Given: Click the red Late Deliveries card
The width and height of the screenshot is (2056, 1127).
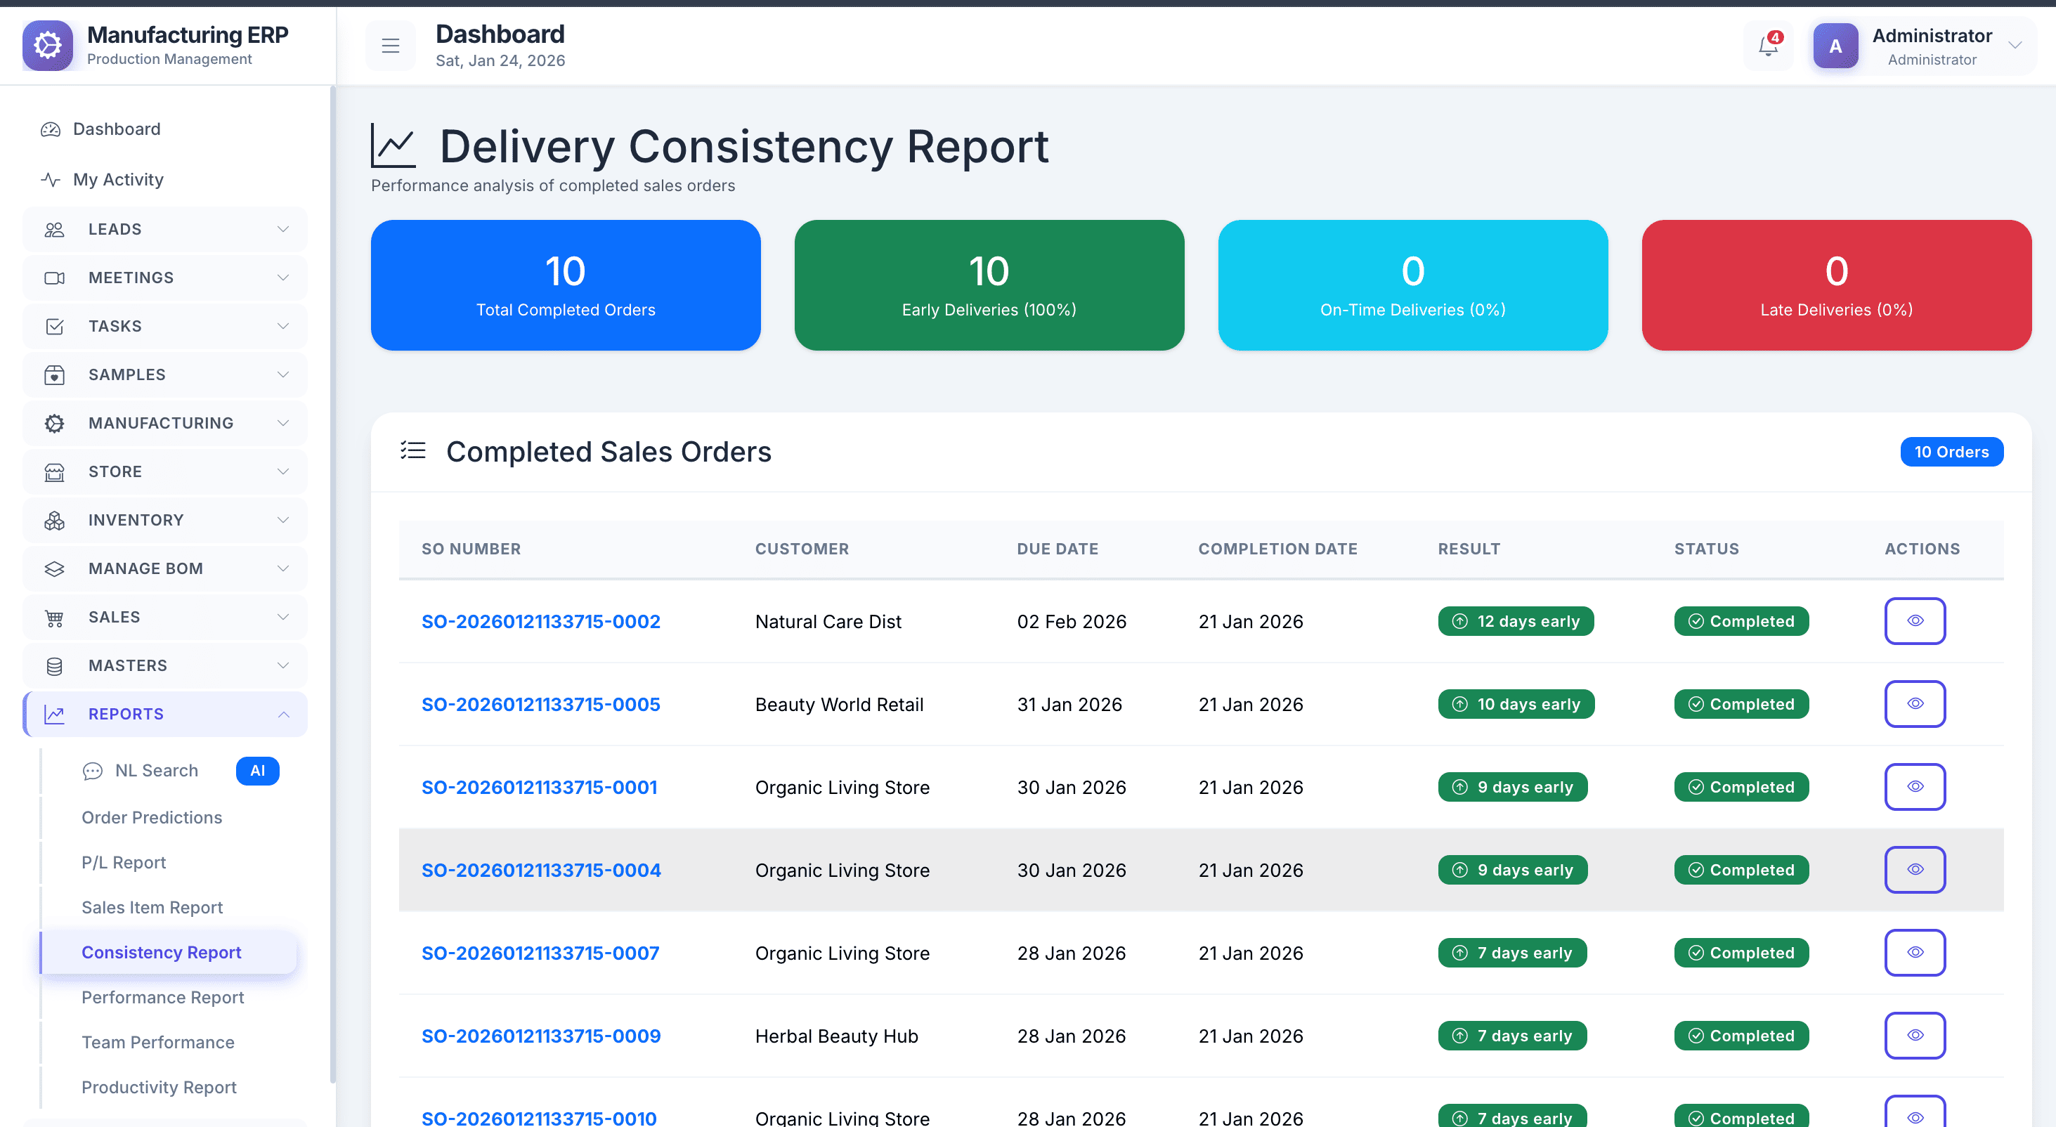Looking at the screenshot, I should pos(1835,286).
